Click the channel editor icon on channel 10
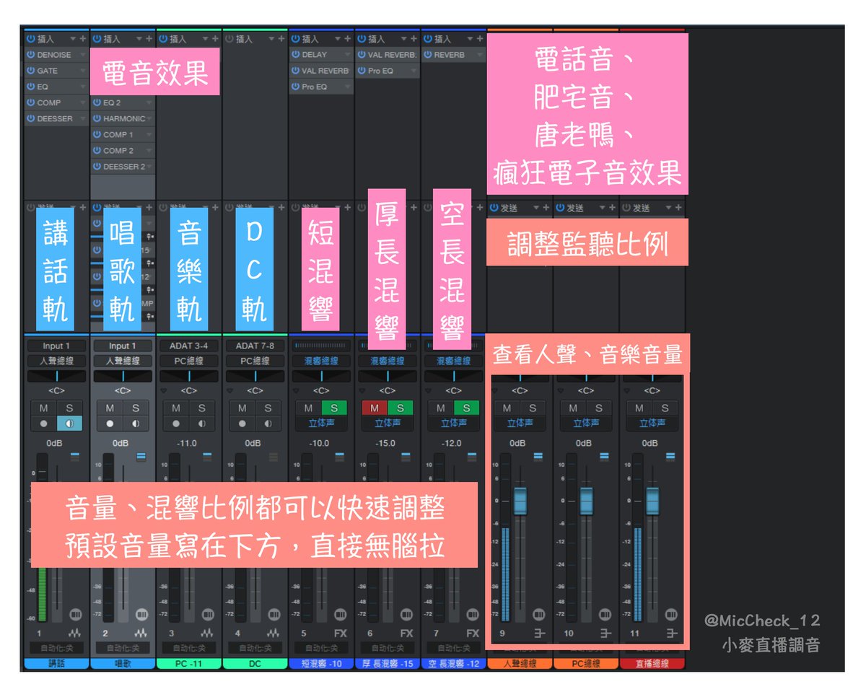This screenshot has width=866, height=697. coord(605,614)
